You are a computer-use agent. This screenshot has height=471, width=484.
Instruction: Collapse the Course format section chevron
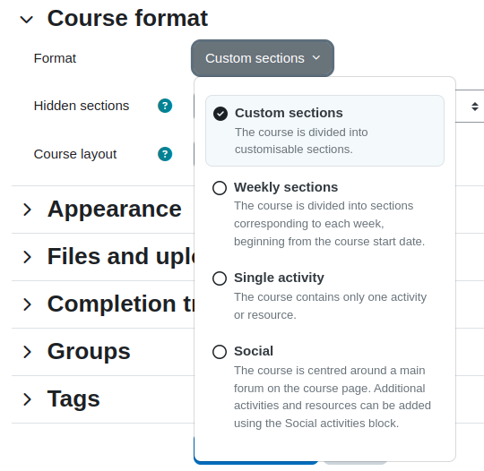(27, 20)
